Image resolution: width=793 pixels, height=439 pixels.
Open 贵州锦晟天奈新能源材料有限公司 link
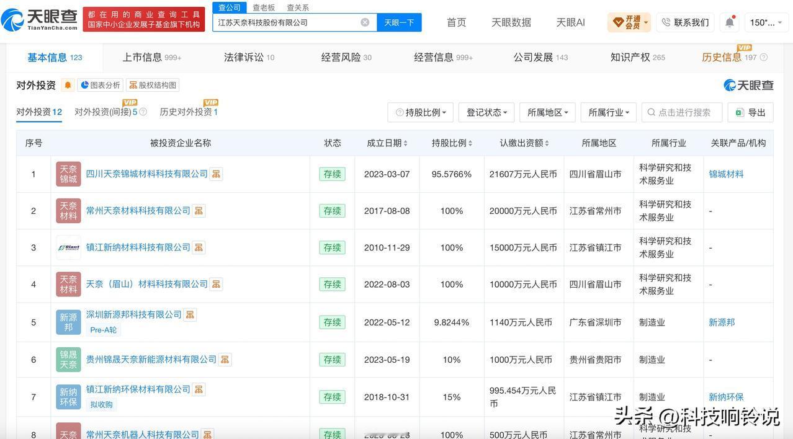pyautogui.click(x=151, y=360)
